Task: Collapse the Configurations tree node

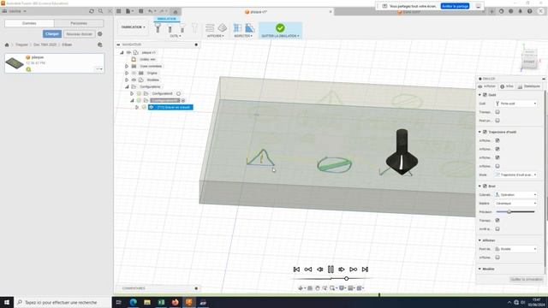Action: (x=127, y=86)
